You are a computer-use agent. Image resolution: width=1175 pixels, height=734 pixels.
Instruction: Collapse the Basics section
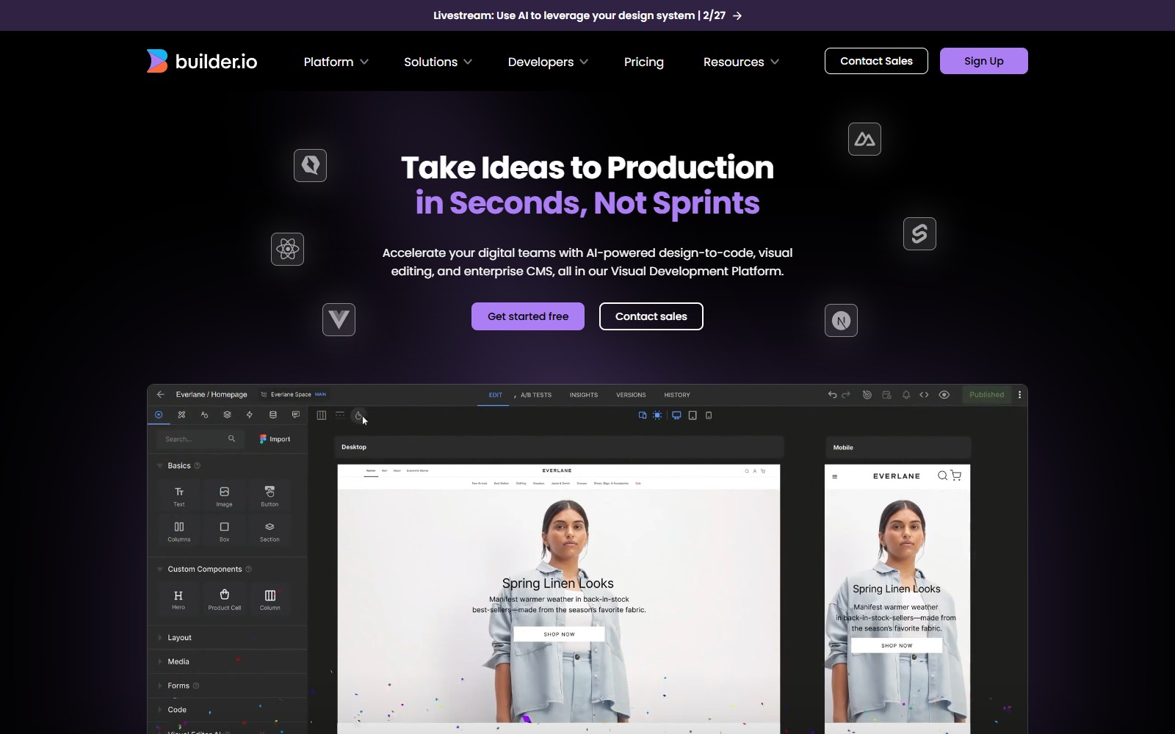click(x=178, y=465)
